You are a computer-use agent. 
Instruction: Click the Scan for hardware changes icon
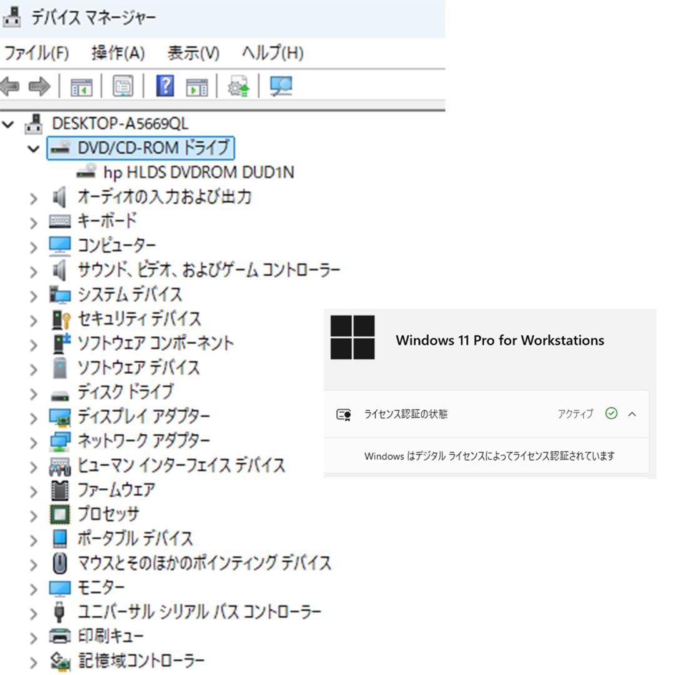(281, 86)
